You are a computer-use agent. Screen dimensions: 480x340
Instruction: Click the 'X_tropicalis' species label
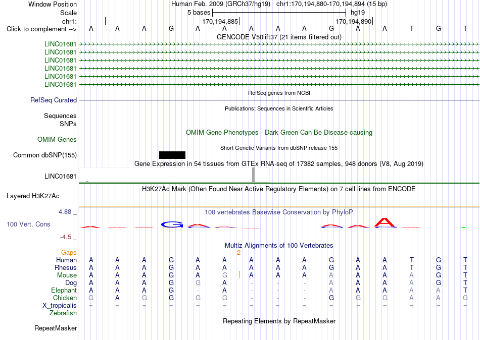point(60,306)
